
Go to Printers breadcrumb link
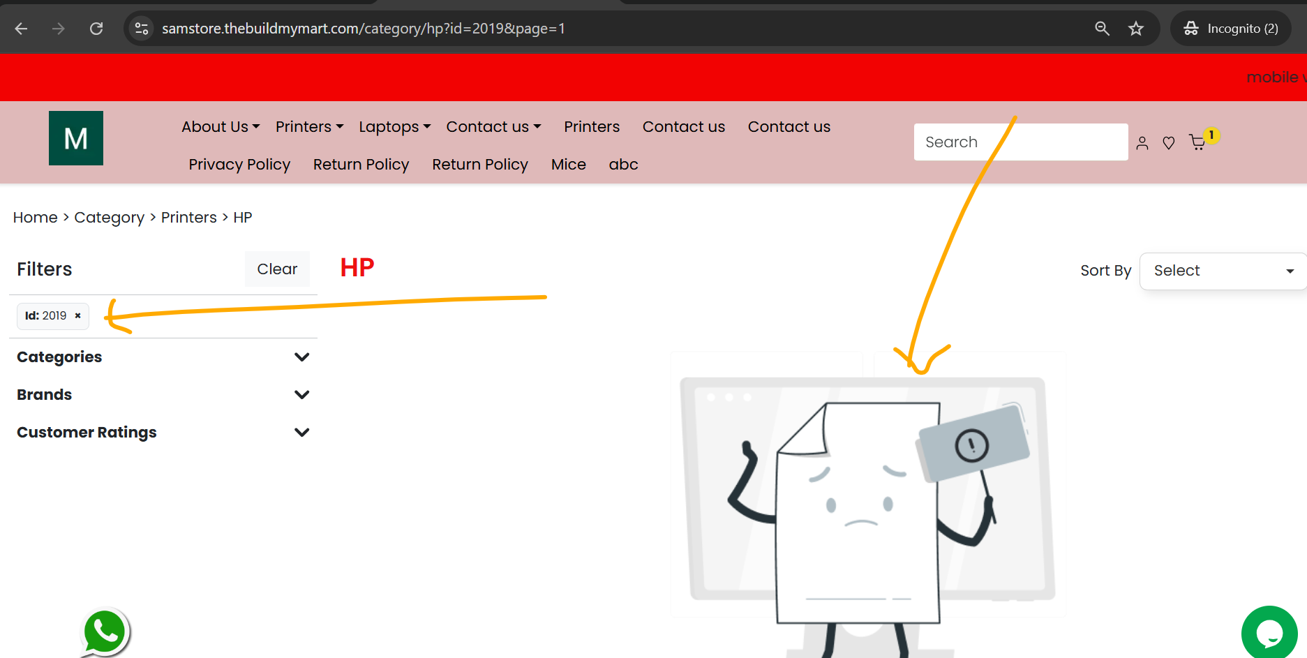[189, 218]
